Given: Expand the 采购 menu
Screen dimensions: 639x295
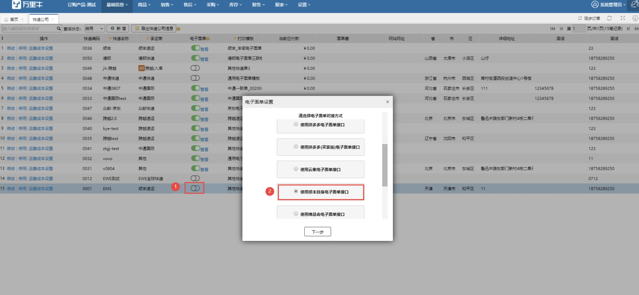Looking at the screenshot, I should [x=213, y=5].
